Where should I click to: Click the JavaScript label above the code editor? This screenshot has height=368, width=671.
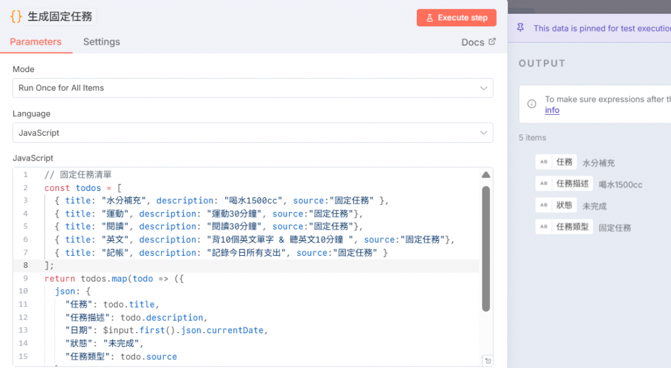point(33,158)
